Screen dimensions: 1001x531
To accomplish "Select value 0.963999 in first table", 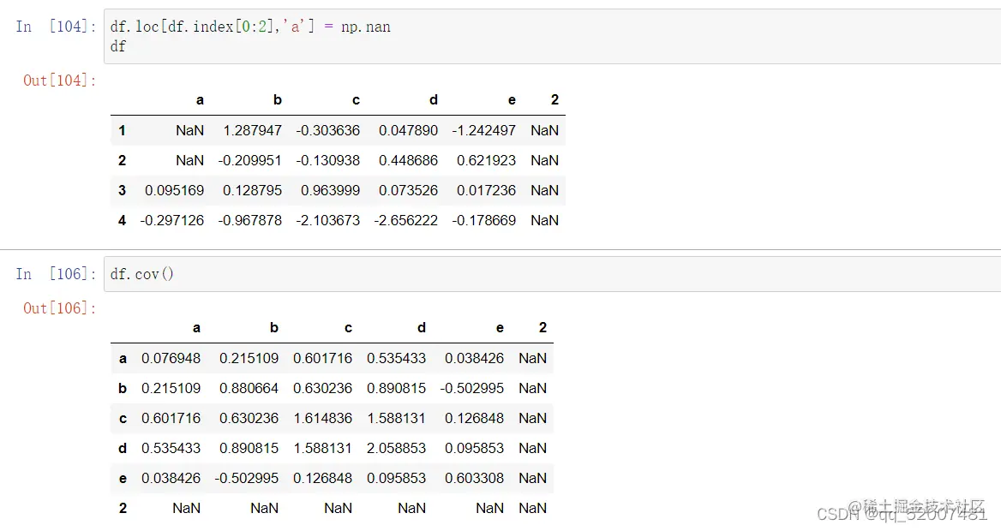I will [x=330, y=191].
